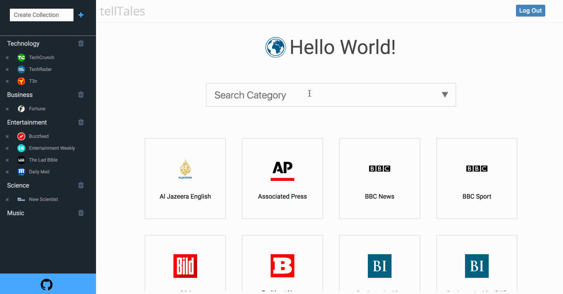The height and width of the screenshot is (294, 563).
Task: Click the plus icon to add collection
Action: (x=81, y=15)
